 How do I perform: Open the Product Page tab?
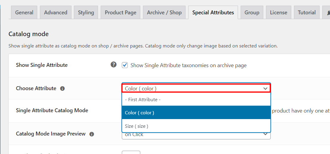point(121,13)
